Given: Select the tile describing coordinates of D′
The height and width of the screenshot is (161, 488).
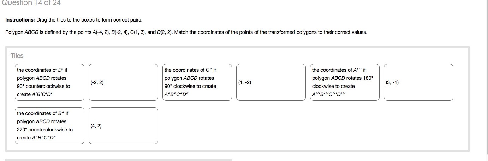Looking at the screenshot, I should 49,82.
